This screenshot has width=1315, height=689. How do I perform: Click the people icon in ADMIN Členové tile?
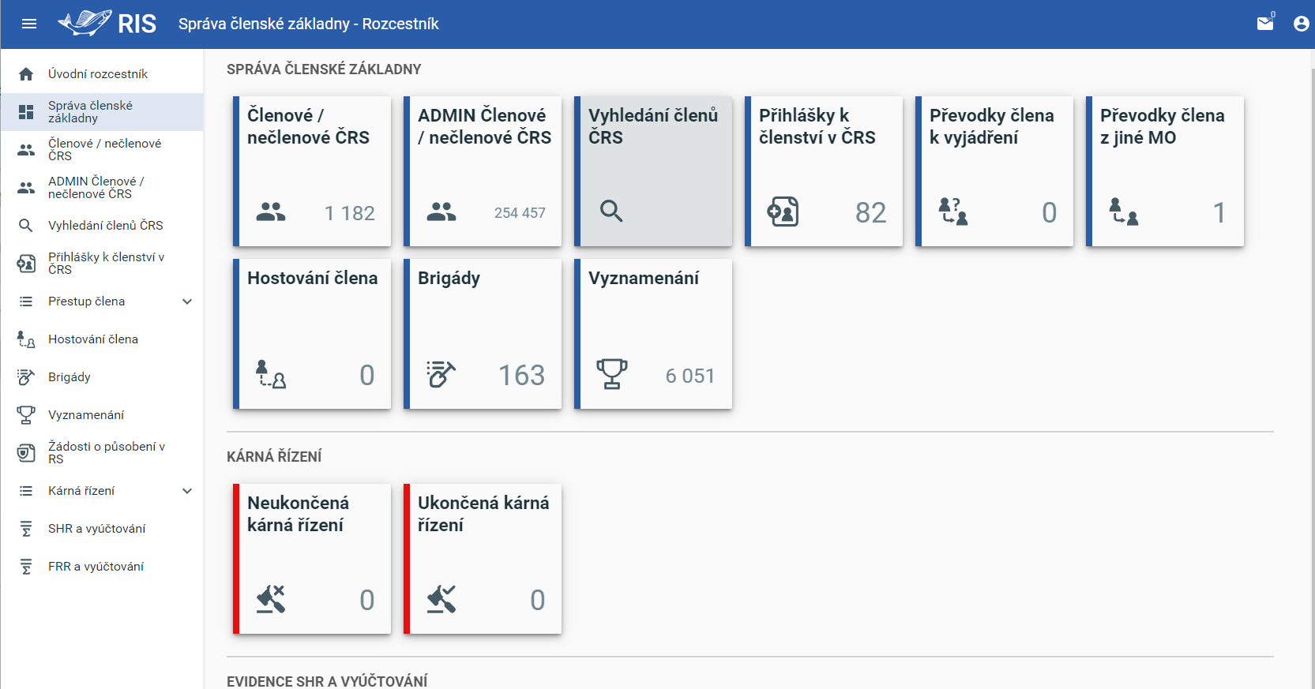pos(441,212)
